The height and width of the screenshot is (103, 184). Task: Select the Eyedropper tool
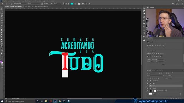pyautogui.click(x=2, y=23)
